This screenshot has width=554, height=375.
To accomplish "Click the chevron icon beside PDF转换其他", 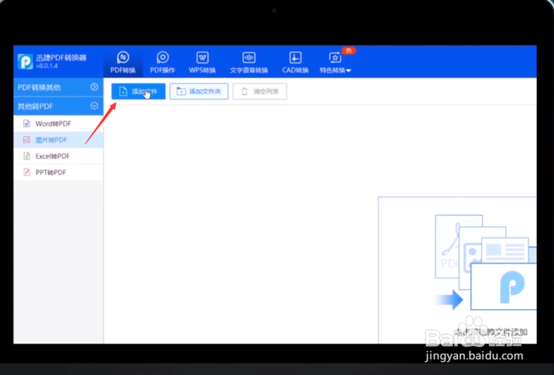I will (94, 87).
